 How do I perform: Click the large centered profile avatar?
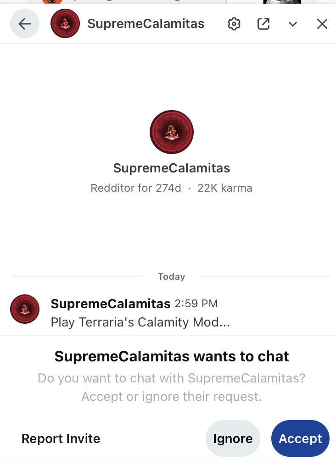(172, 132)
